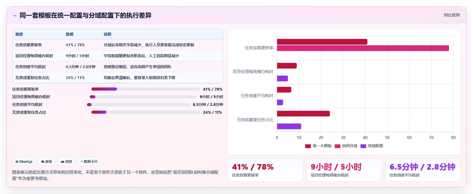Click the 任务按期更新率 progress bar
Screen dimensions: 473x194
[x=146, y=89]
